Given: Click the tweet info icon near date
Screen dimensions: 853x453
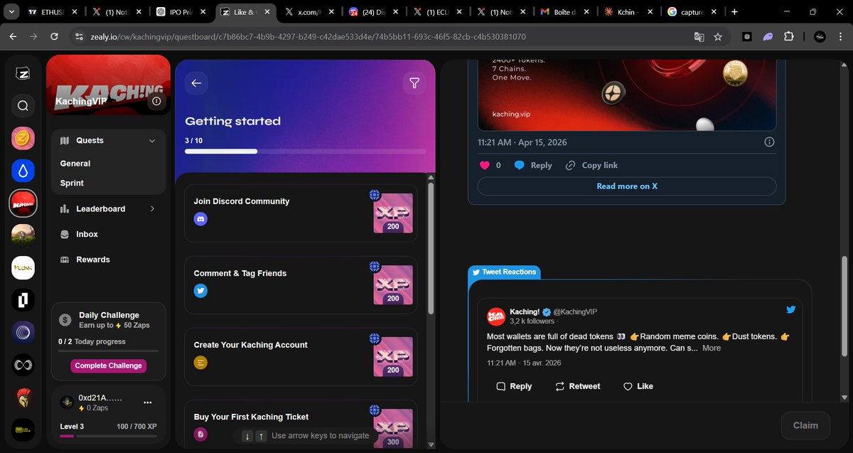Looking at the screenshot, I should click(769, 142).
